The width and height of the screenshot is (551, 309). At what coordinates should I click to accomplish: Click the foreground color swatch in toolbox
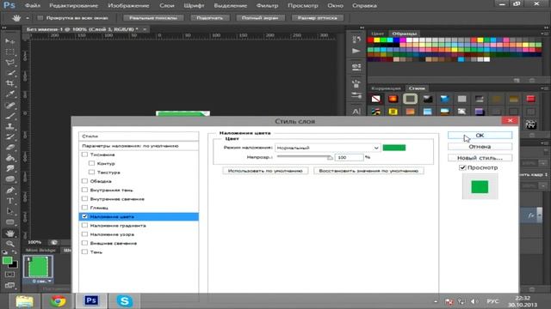point(7,261)
